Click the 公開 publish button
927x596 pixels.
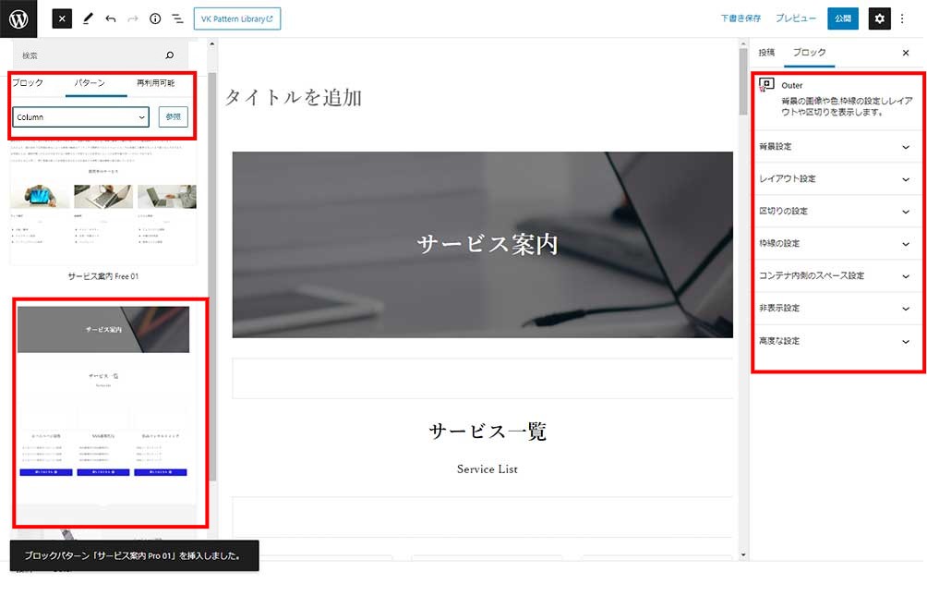(x=841, y=18)
